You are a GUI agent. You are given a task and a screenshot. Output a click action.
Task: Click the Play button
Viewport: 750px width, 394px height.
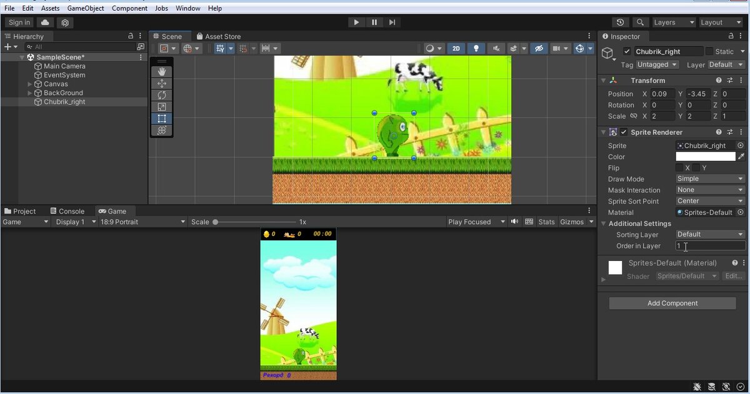click(x=356, y=22)
